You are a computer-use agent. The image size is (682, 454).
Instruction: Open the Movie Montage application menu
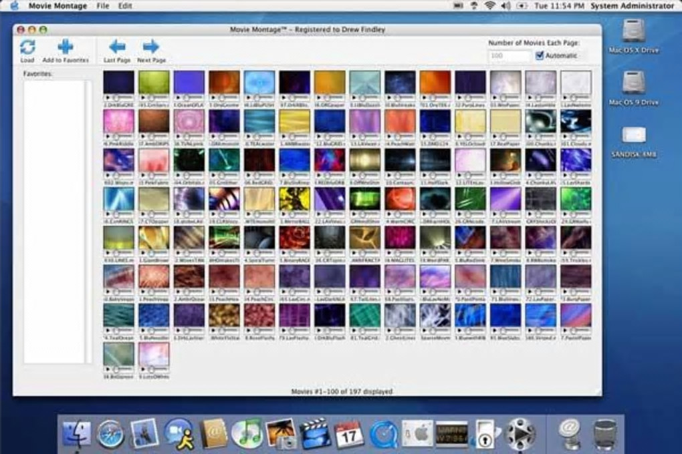click(58, 6)
